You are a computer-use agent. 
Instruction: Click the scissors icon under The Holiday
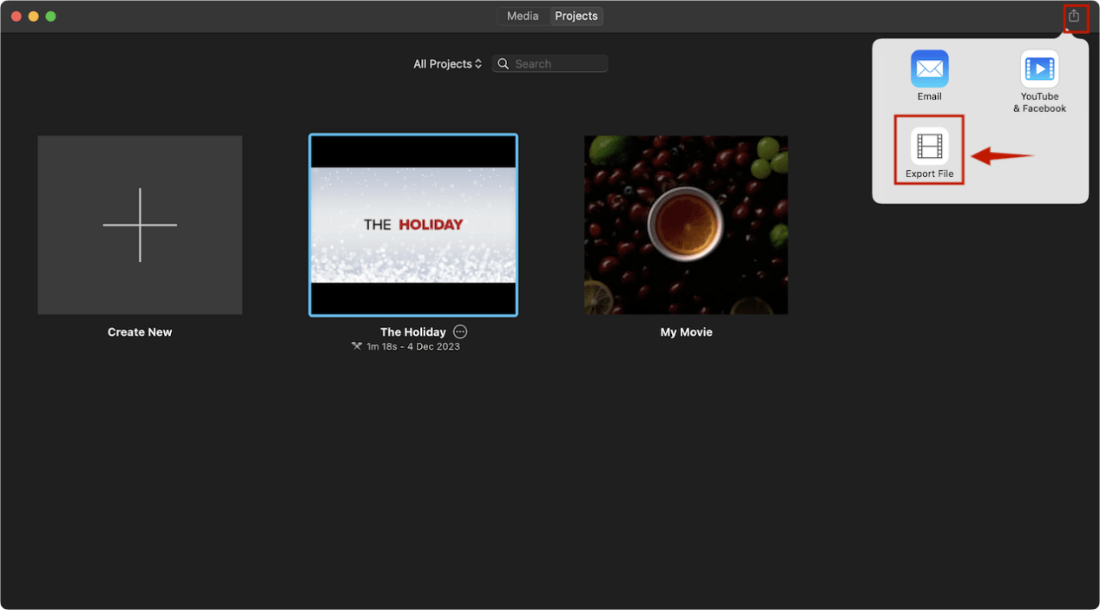(x=356, y=346)
